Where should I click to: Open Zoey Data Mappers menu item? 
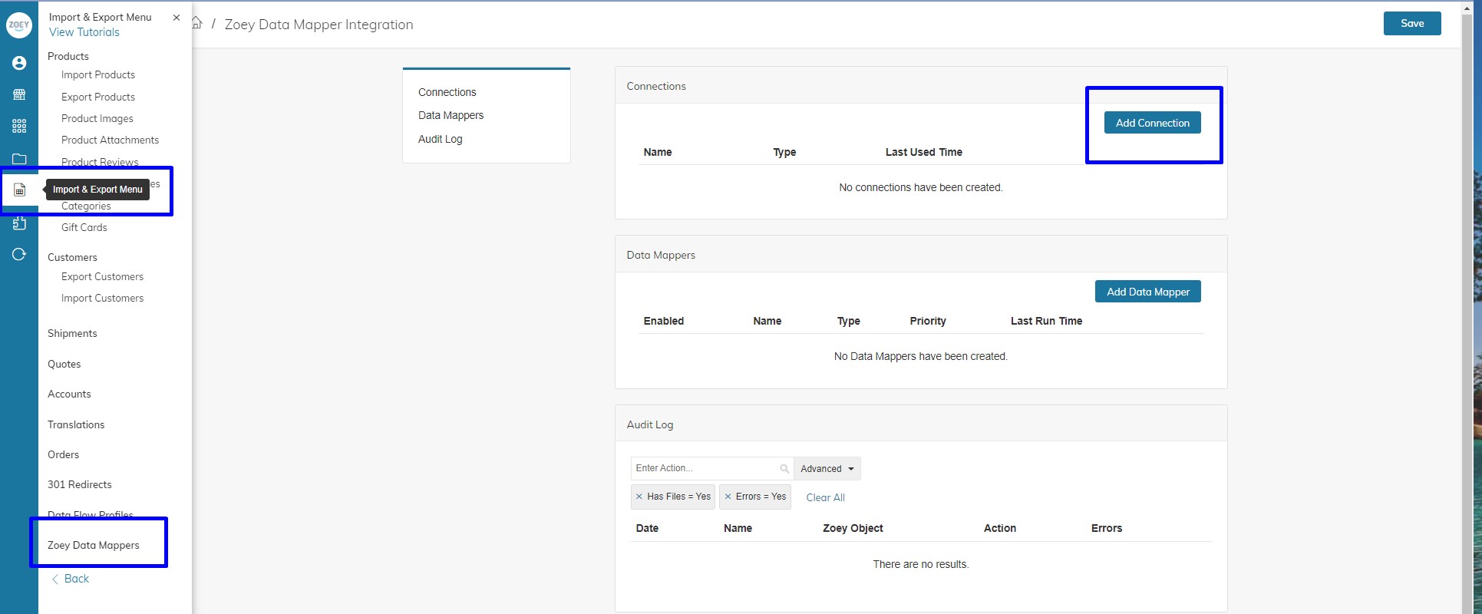click(94, 545)
